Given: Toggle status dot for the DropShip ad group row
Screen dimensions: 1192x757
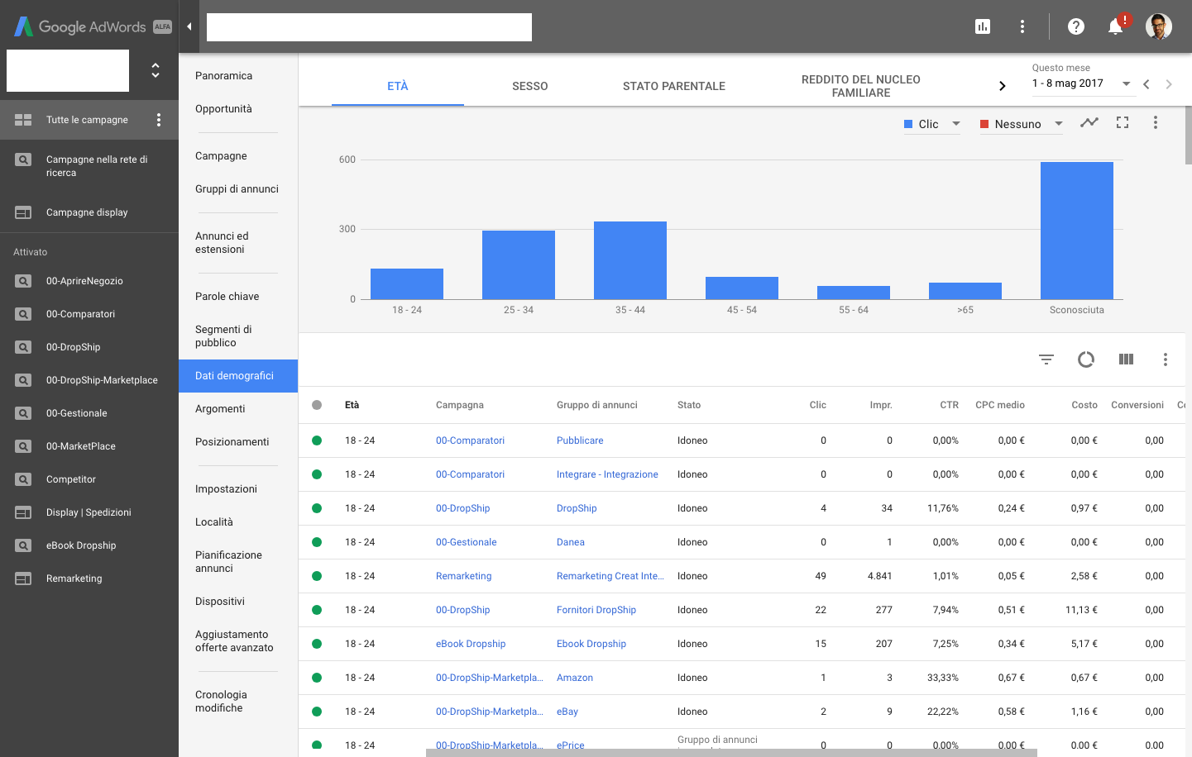Looking at the screenshot, I should click(x=317, y=508).
